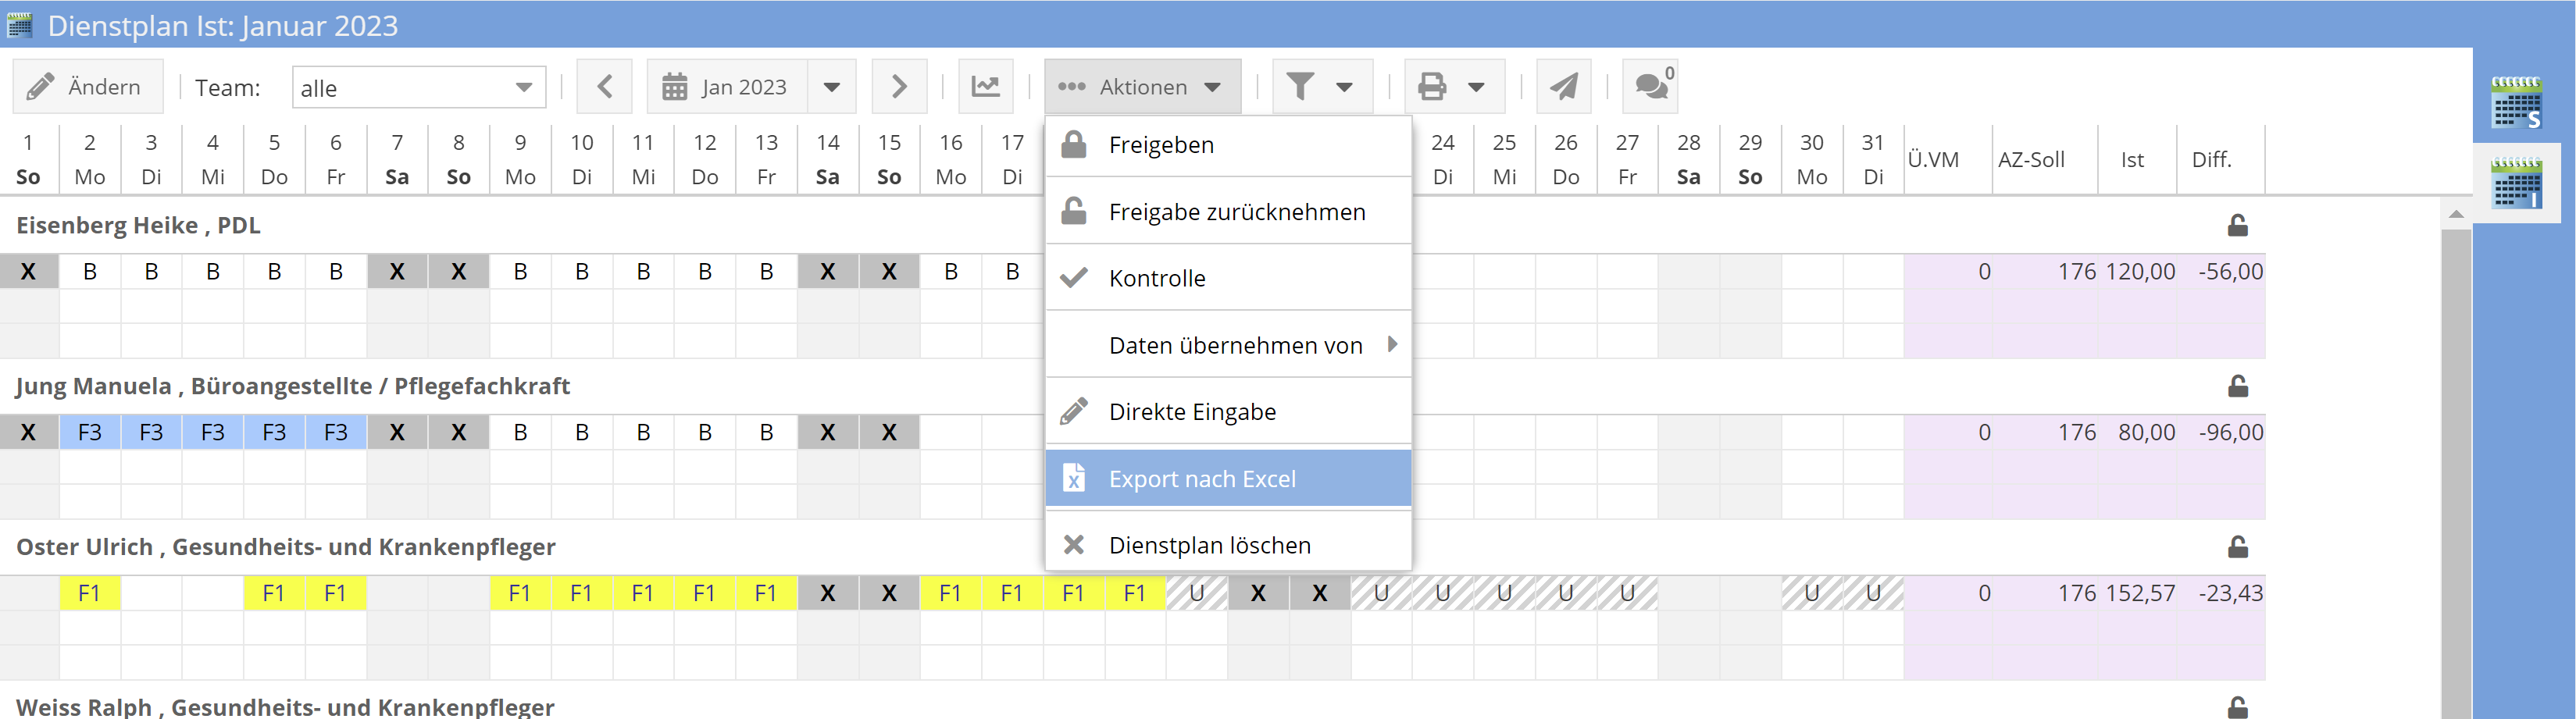Send the plan via the paper plane icon
This screenshot has width=2576, height=719.
[1563, 86]
